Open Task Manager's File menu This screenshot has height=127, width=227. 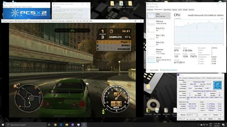[x=148, y=7]
